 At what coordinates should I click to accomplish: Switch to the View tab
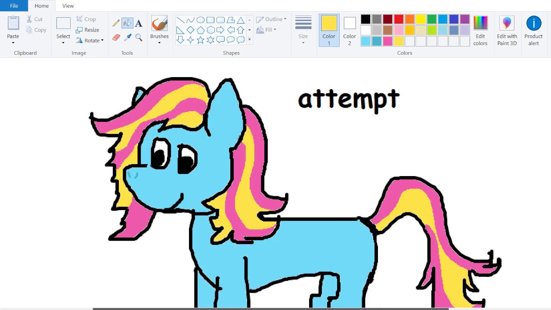68,6
